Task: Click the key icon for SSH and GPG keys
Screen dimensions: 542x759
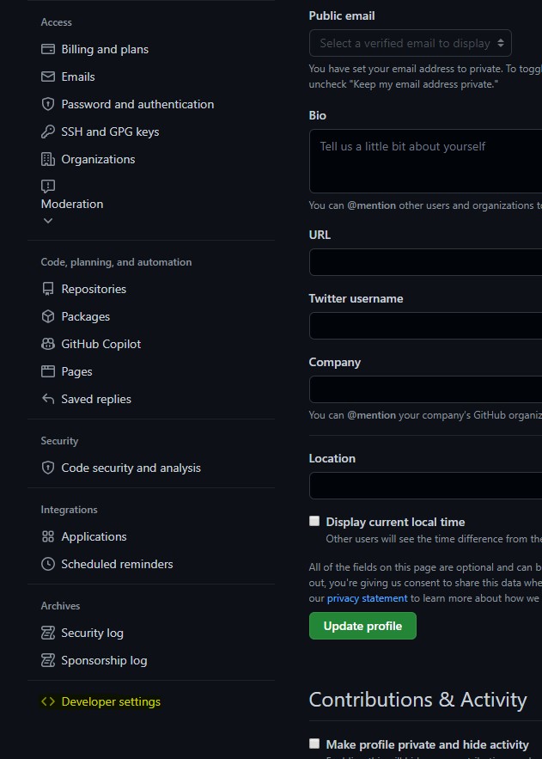Action: coord(48,132)
